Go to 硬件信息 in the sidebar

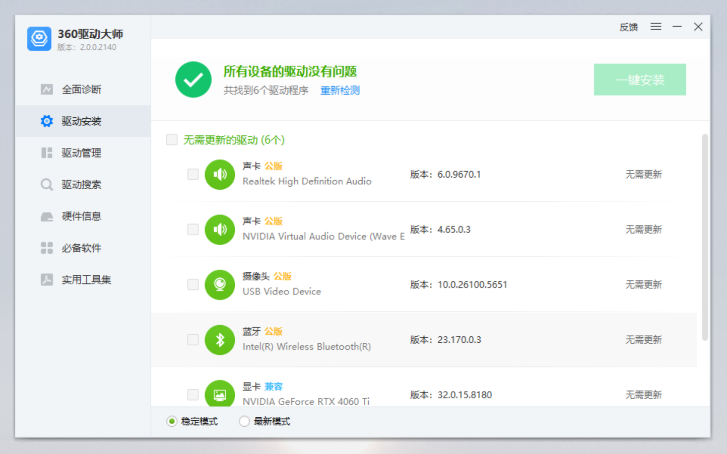click(x=82, y=216)
